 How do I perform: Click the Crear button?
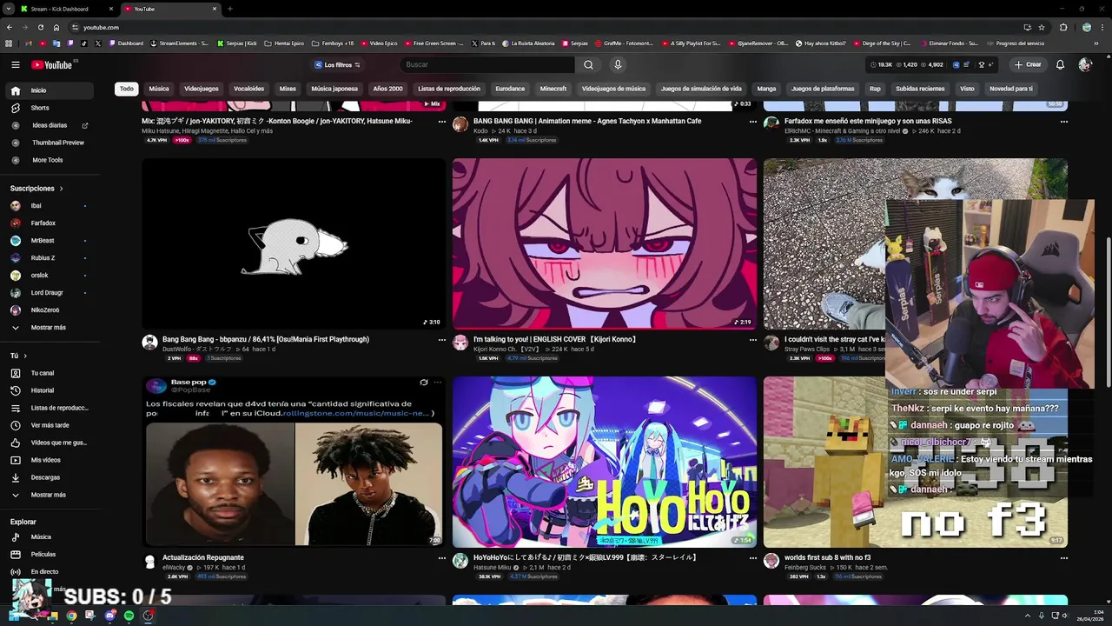[x=1028, y=64]
